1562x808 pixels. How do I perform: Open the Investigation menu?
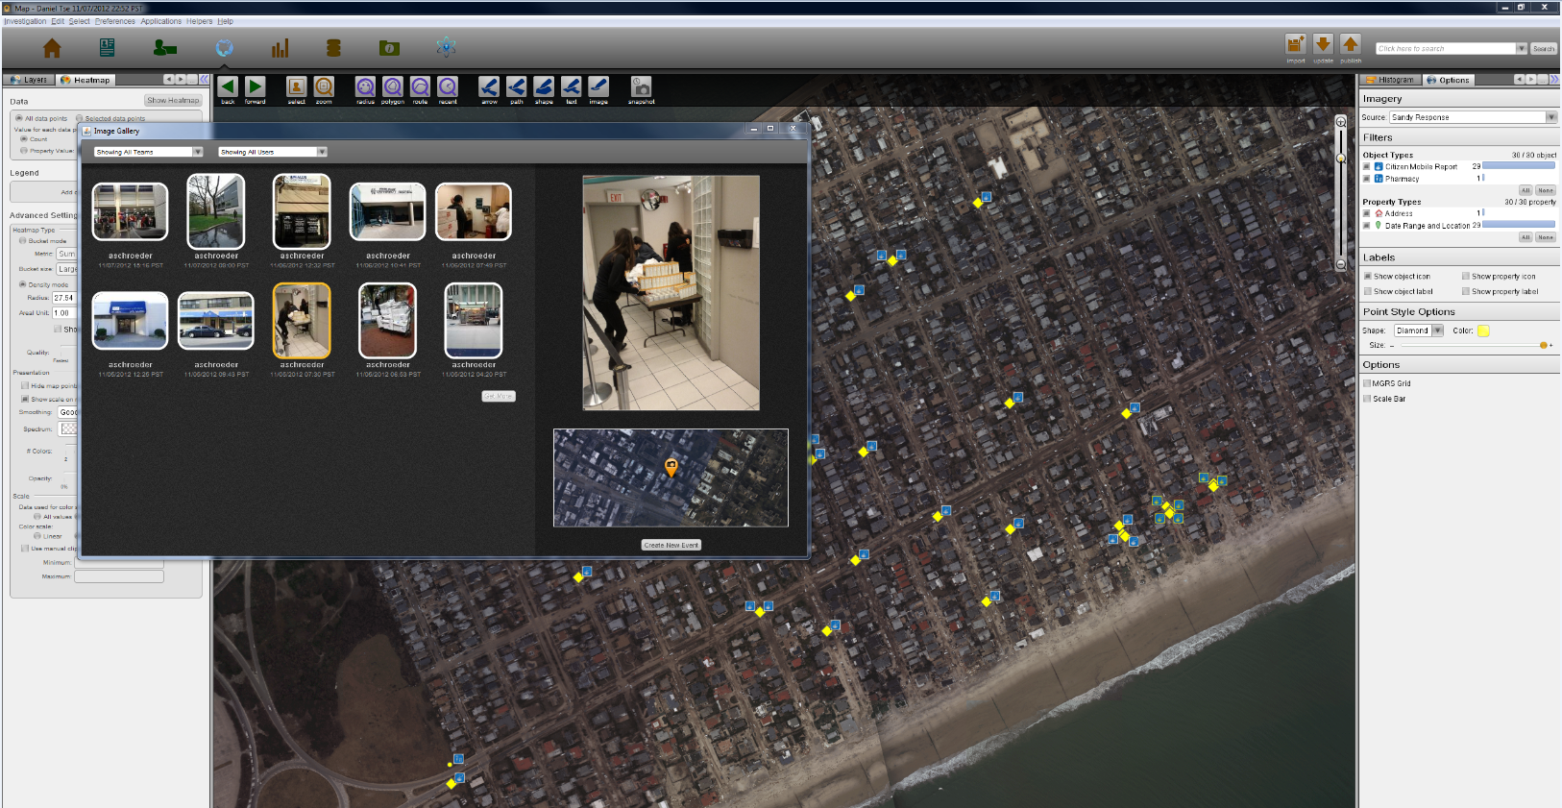click(x=25, y=21)
